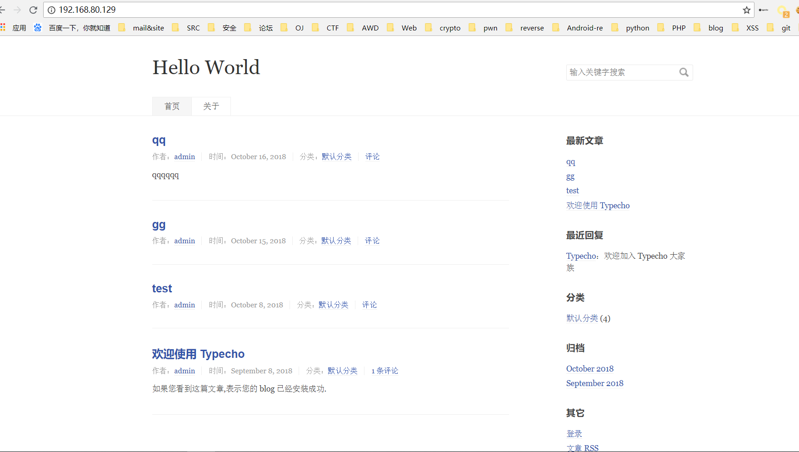Click the site info icon in address bar
The image size is (799, 452).
pos(51,10)
